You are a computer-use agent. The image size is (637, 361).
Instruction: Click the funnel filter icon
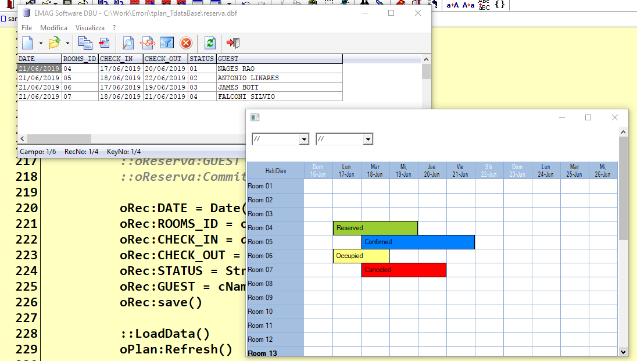[167, 42]
